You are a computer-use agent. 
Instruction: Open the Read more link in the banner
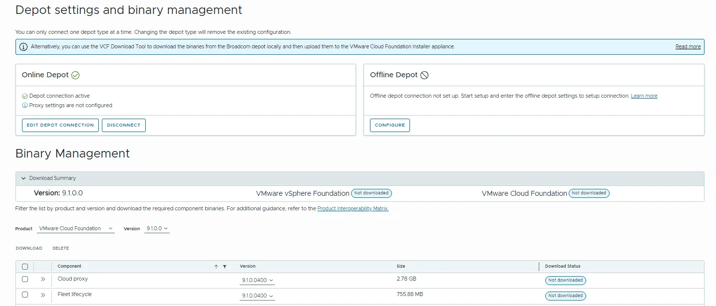[688, 47]
